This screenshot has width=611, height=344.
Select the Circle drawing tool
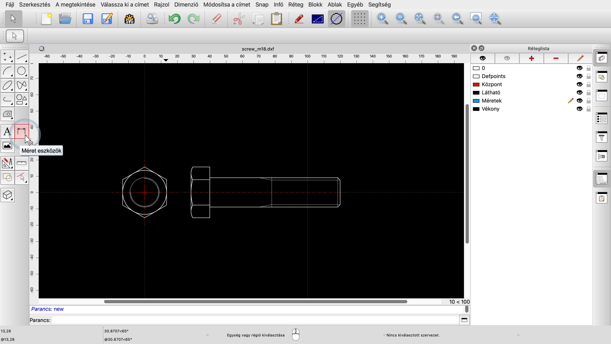point(21,71)
